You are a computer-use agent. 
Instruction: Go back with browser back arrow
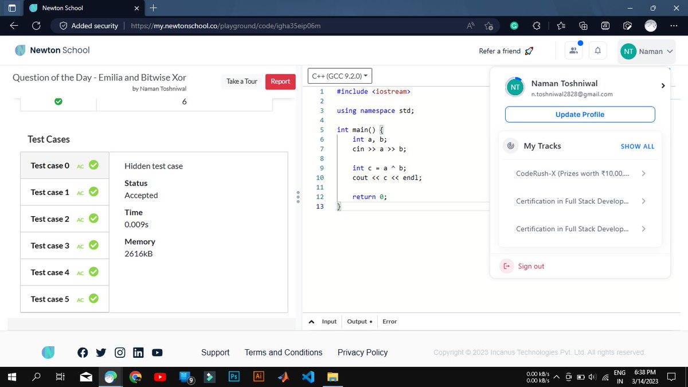[x=14, y=26]
